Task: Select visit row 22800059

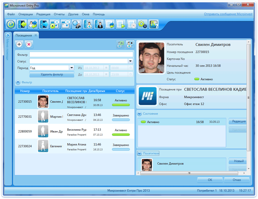Action: click(x=75, y=131)
